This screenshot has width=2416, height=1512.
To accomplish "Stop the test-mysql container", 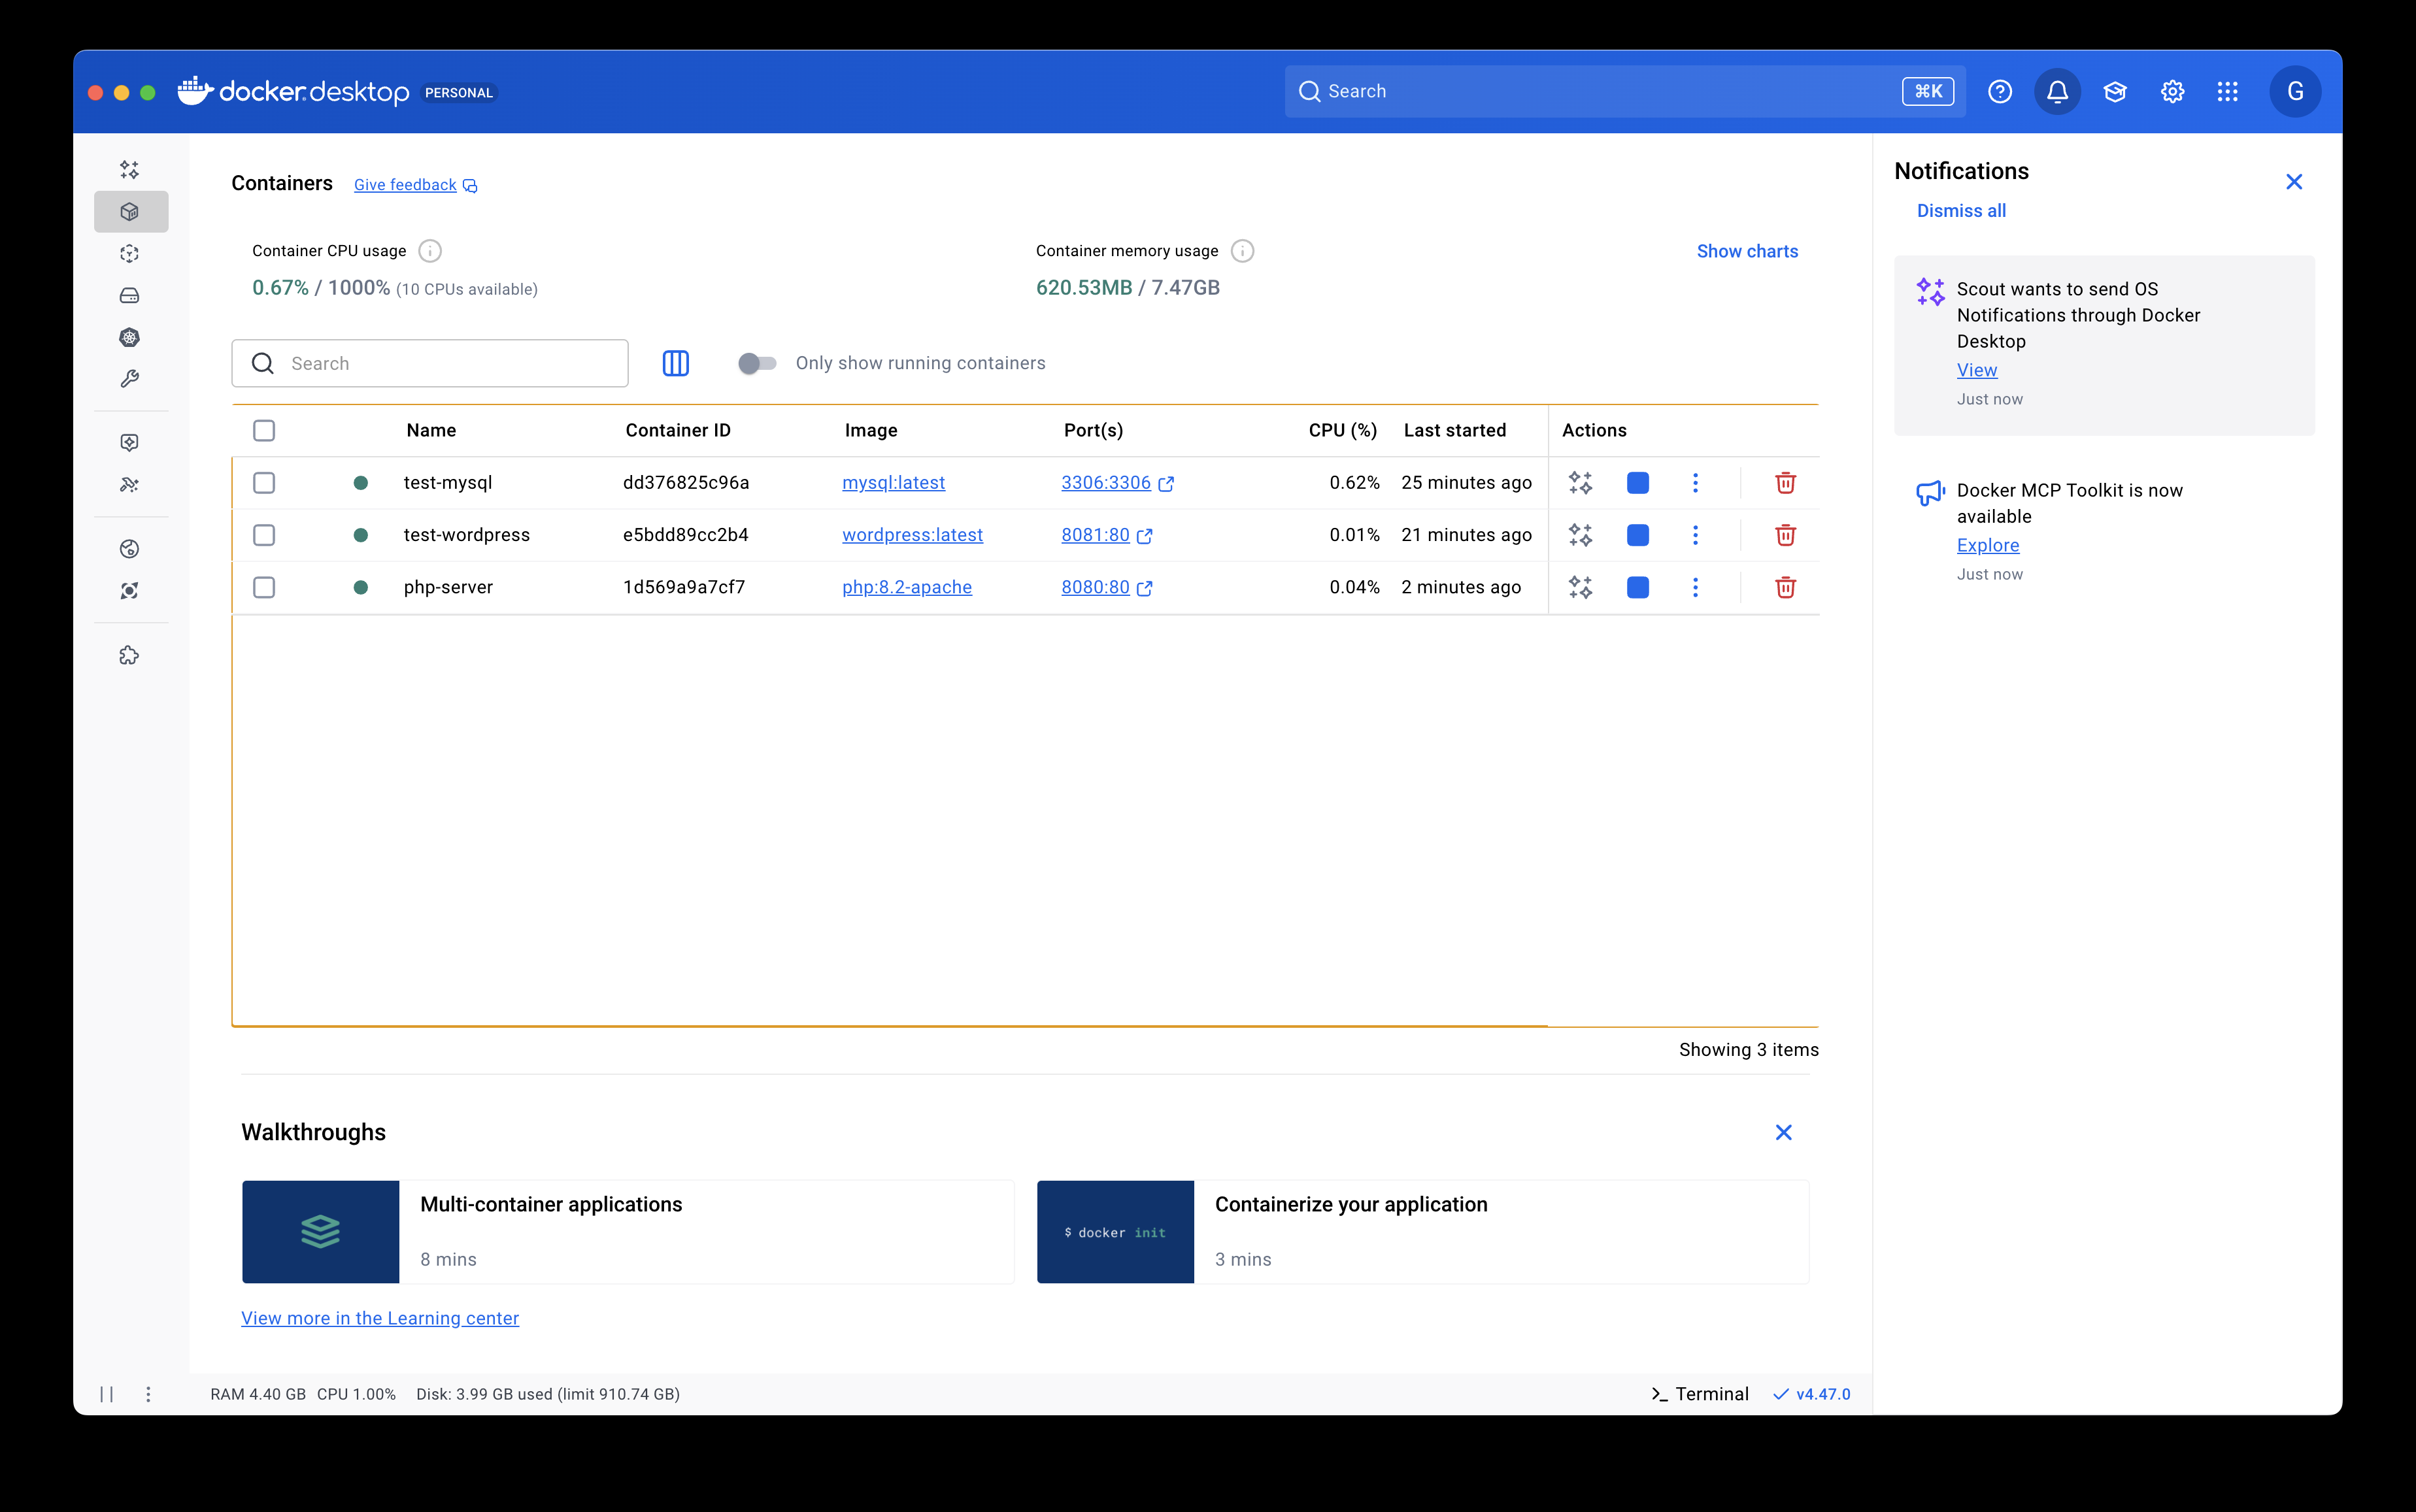I will click(x=1637, y=483).
